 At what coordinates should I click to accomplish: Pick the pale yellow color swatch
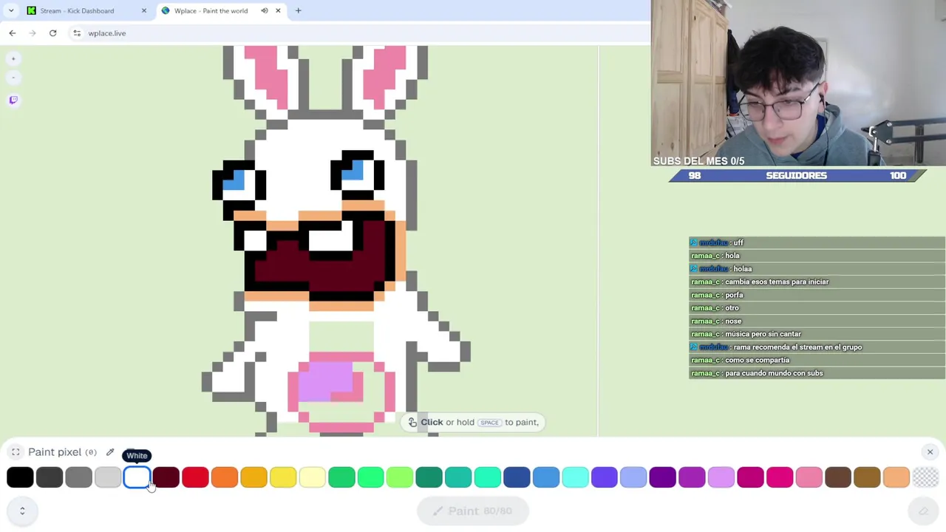pyautogui.click(x=313, y=477)
